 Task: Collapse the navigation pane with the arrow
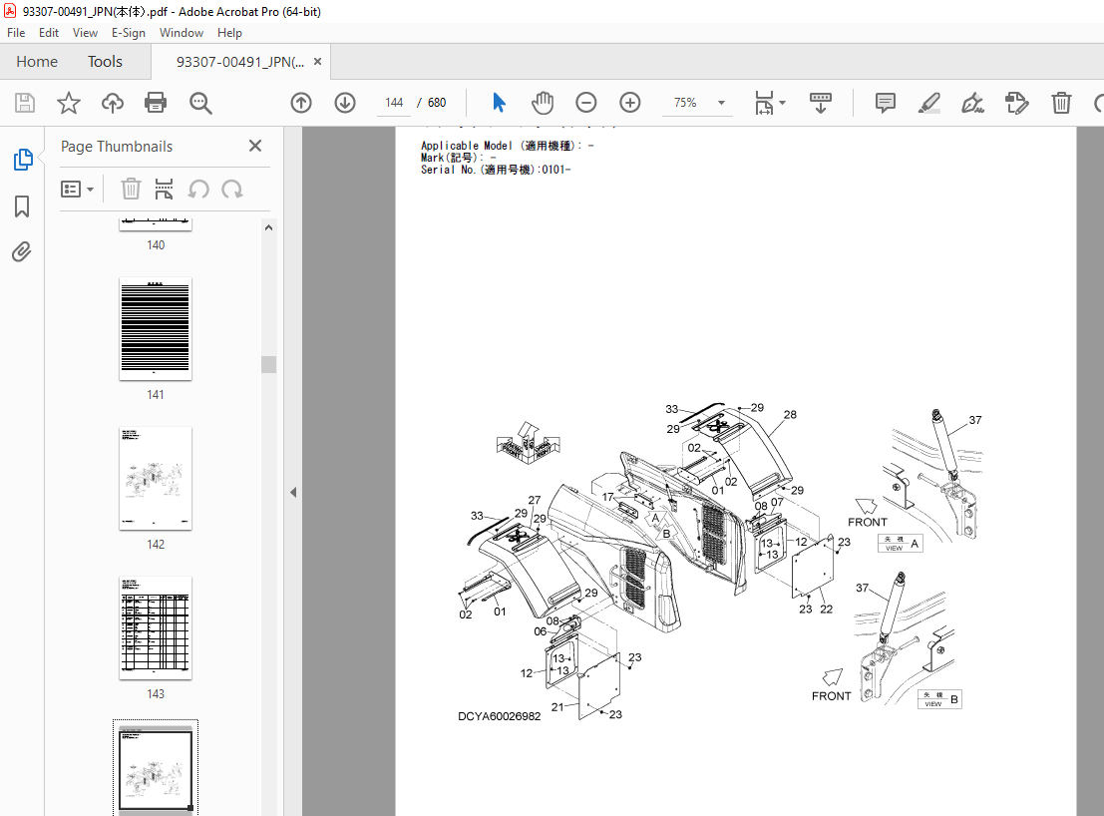pos(293,492)
